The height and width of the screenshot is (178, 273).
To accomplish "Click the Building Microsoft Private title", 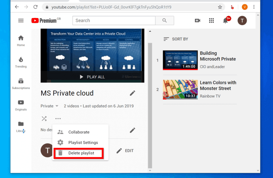I will click(218, 56).
